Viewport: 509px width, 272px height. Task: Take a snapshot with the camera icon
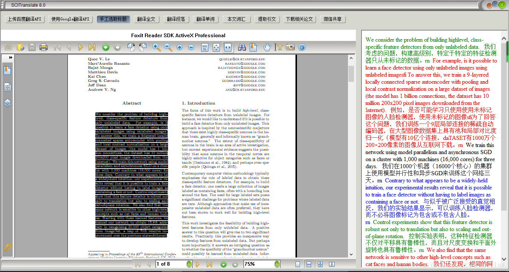(x=290, y=47)
